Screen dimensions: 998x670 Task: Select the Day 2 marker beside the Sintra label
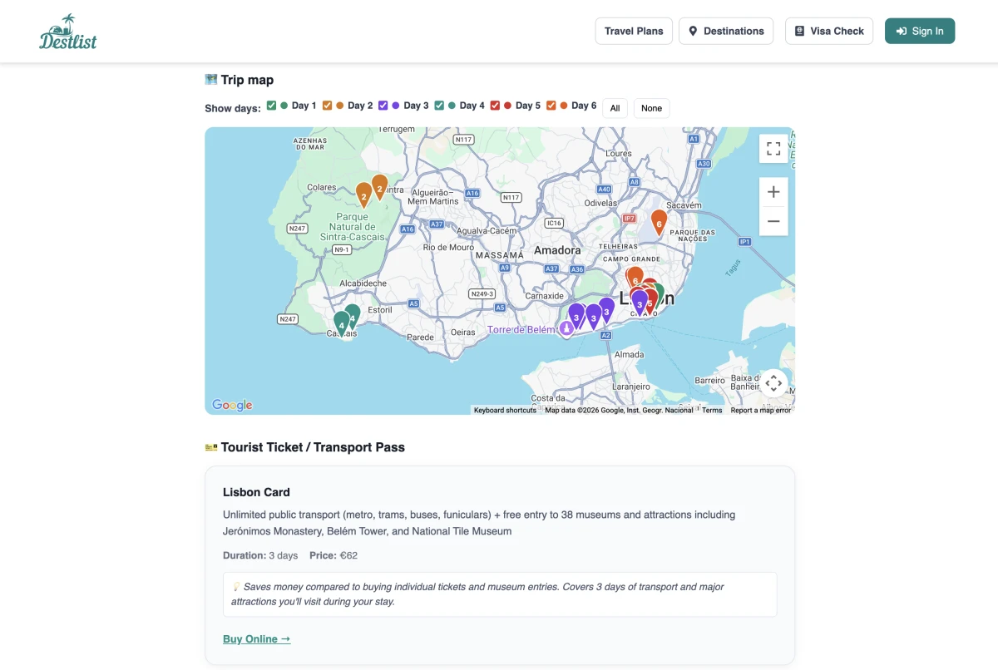[379, 188]
